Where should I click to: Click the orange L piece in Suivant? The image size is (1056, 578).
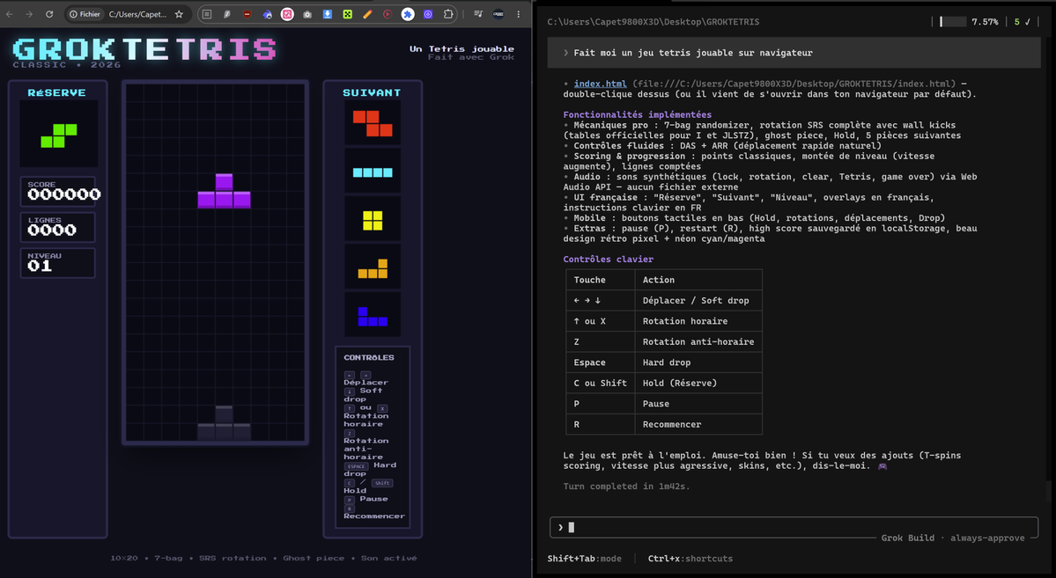[373, 268]
